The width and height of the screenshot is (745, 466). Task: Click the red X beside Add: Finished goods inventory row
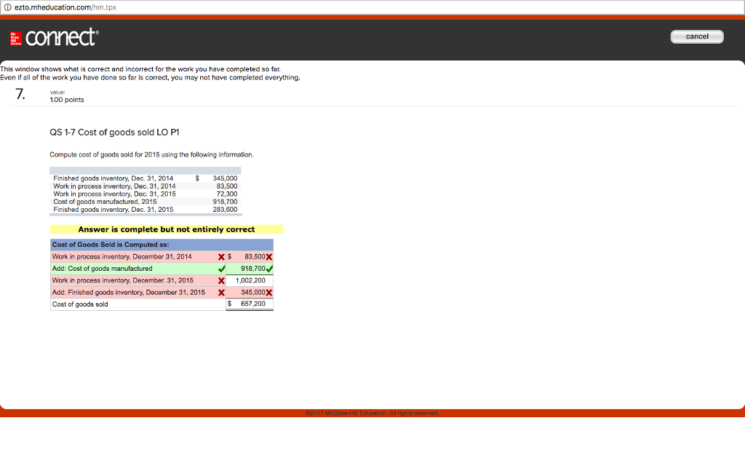(x=221, y=291)
